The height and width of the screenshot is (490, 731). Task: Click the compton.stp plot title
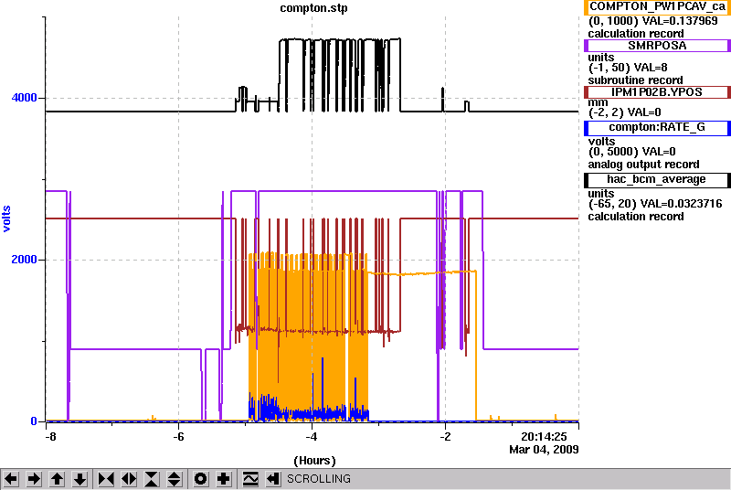(x=313, y=8)
